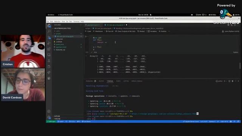This screenshot has height=136, width=242.
Task: Open the Search view in activity bar
Action: [49, 31]
